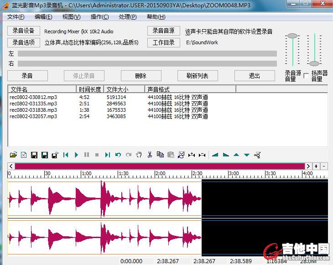Click the 刷新列表 refresh list button
The width and height of the screenshot is (333, 265).
(198, 76)
